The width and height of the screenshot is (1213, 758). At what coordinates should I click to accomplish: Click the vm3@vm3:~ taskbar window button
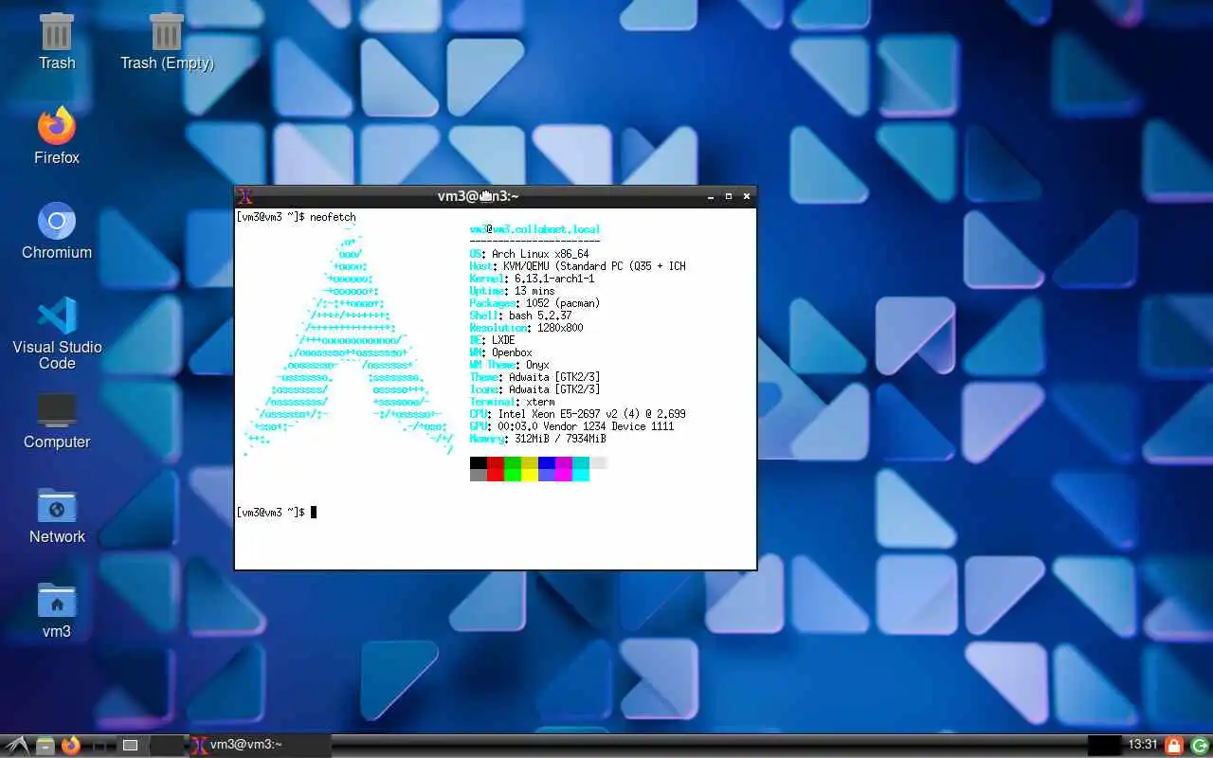point(260,746)
